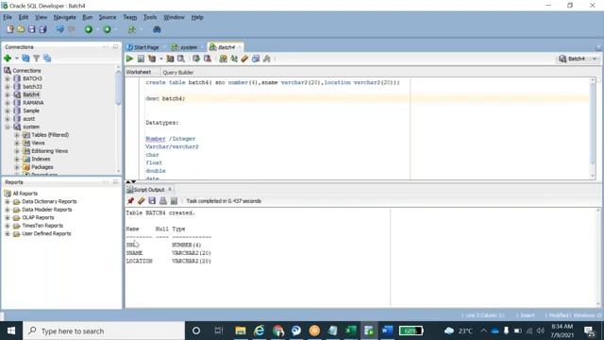
Task: Click the Explain Plan icon
Action: tap(152, 59)
